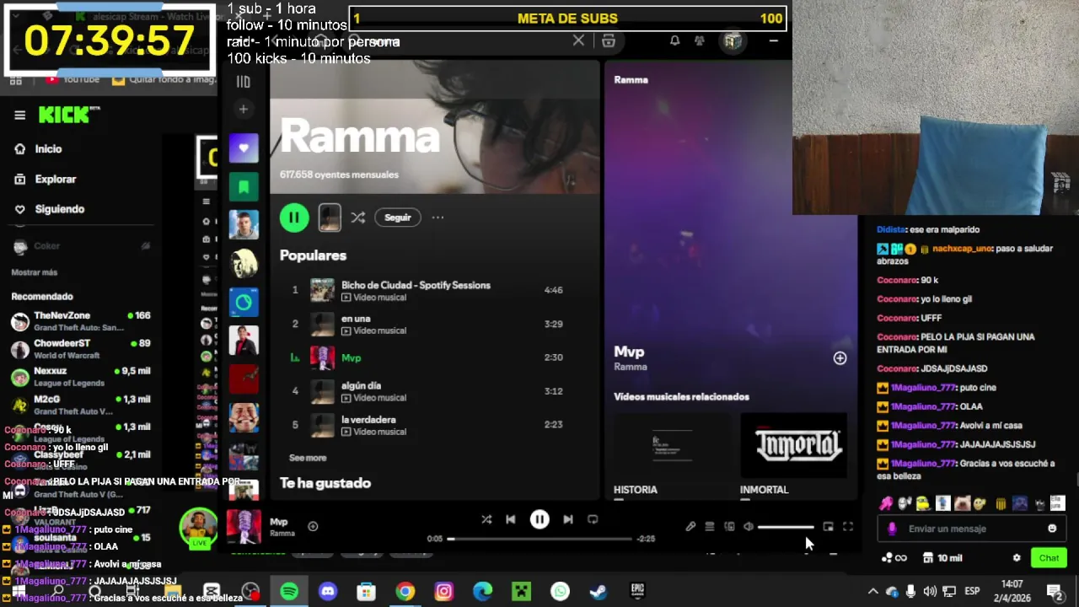Open ESP language selector in tray
Image resolution: width=1079 pixels, height=607 pixels.
pos(972,592)
